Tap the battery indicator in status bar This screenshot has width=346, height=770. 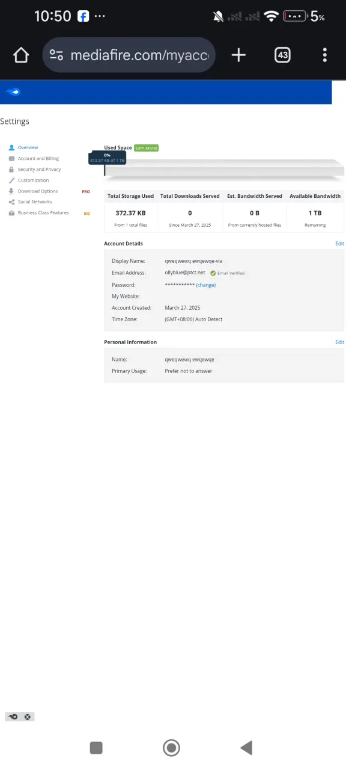click(294, 16)
